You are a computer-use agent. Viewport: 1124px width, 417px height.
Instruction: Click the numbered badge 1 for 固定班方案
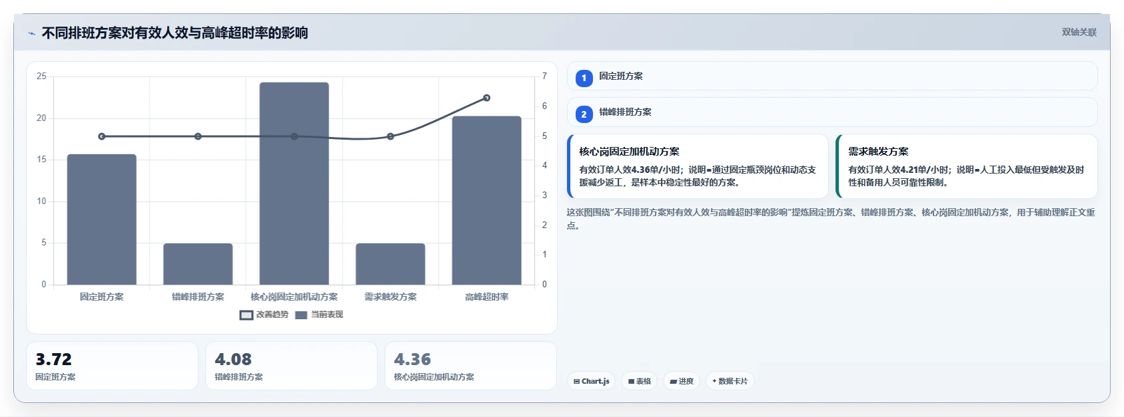point(584,78)
